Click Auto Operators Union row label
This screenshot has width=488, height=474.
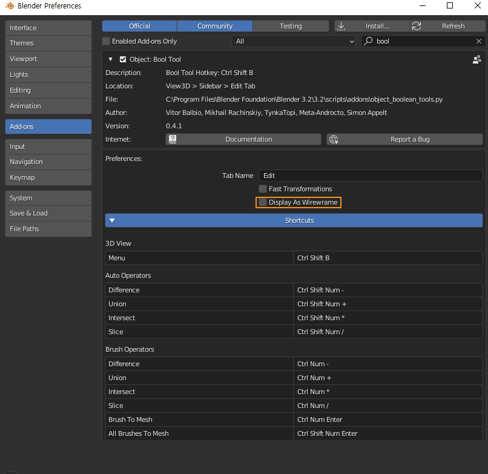point(199,304)
